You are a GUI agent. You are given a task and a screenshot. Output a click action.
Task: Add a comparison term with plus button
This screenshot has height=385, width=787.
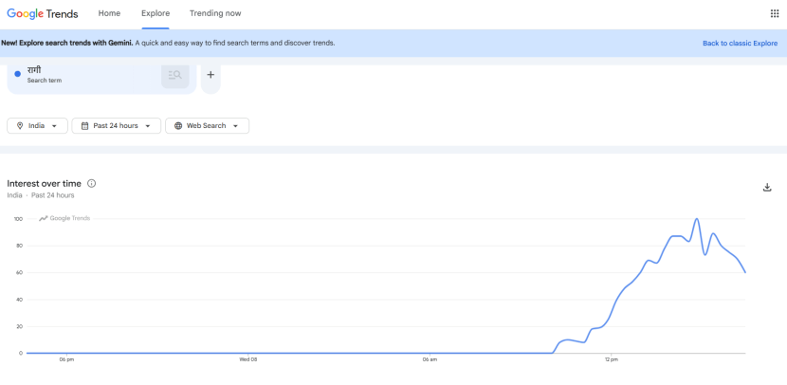(x=210, y=75)
